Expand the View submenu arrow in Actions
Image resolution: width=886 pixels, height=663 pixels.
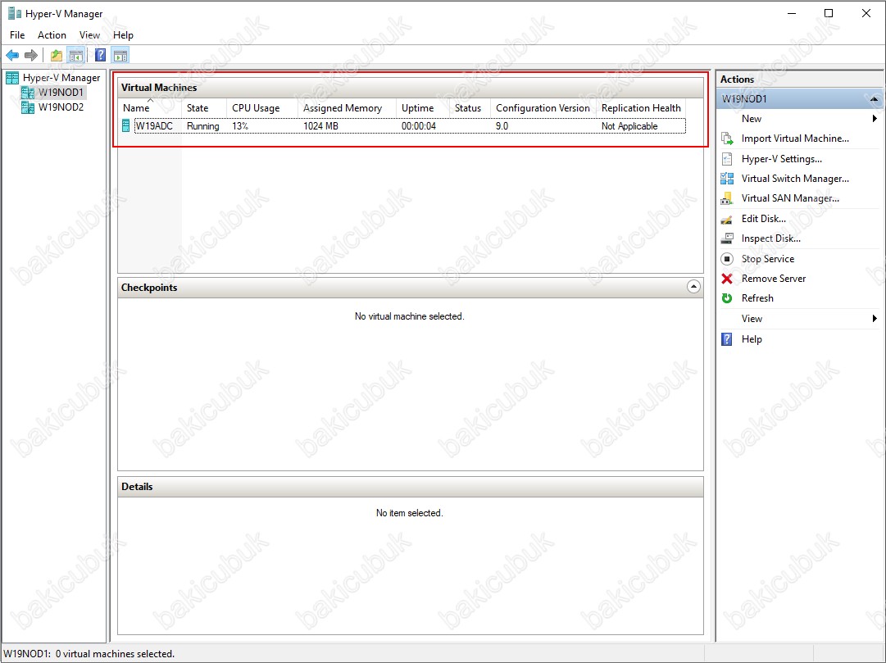pyautogui.click(x=875, y=319)
